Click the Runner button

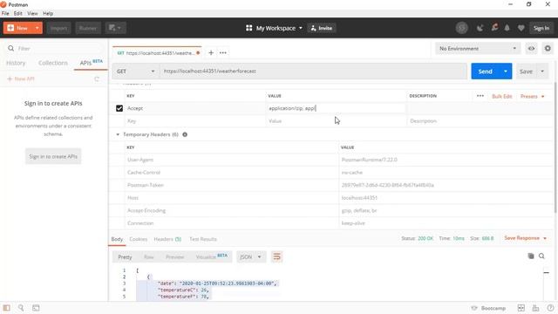pyautogui.click(x=88, y=28)
